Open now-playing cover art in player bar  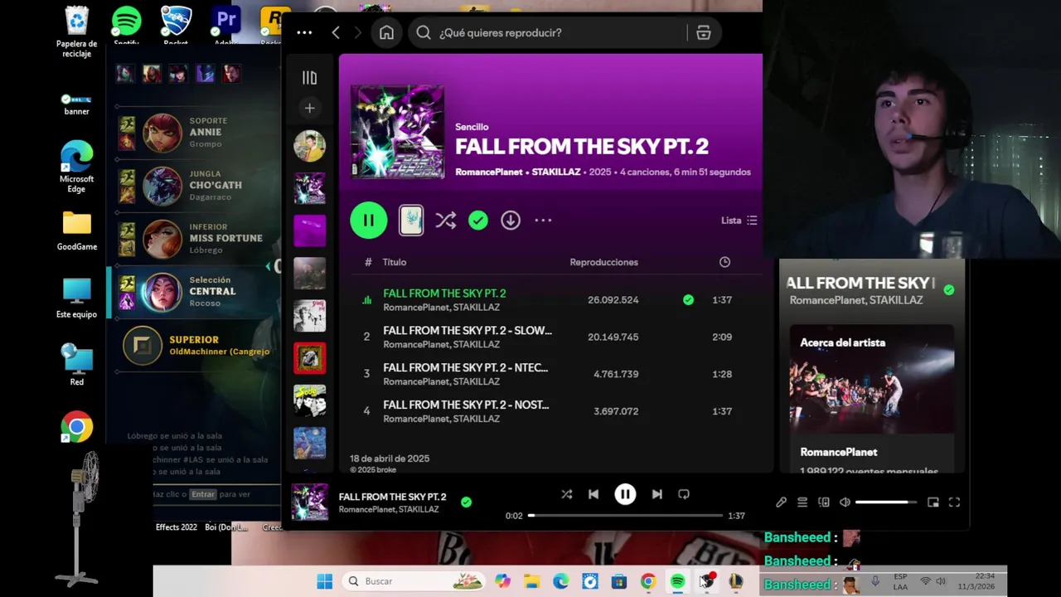(x=309, y=502)
